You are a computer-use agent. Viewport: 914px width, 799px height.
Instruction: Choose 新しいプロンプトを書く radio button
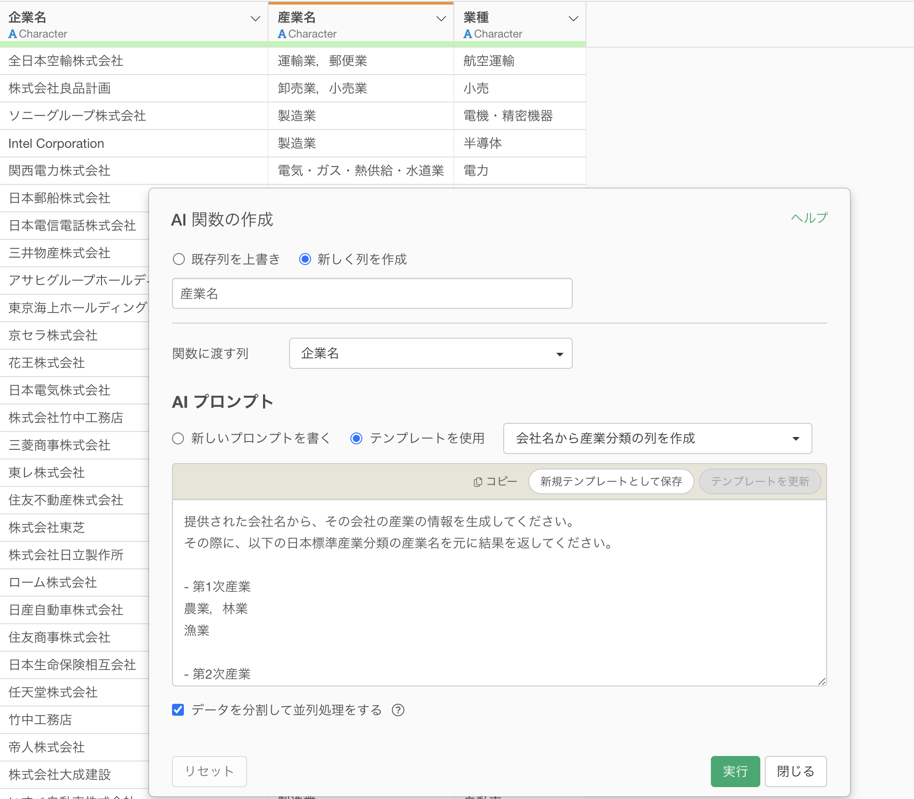(178, 438)
